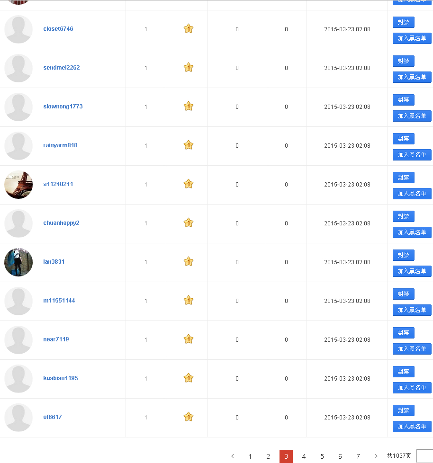The width and height of the screenshot is (433, 463).
Task: Switch to page 4 in pagination
Action: pos(304,456)
